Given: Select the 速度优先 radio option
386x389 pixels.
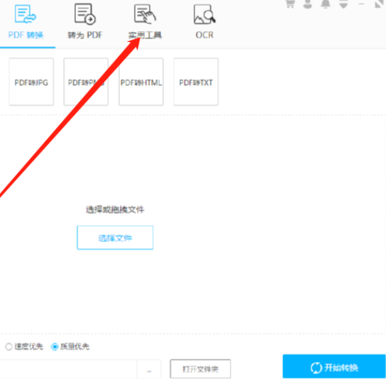Looking at the screenshot, I should [x=9, y=346].
